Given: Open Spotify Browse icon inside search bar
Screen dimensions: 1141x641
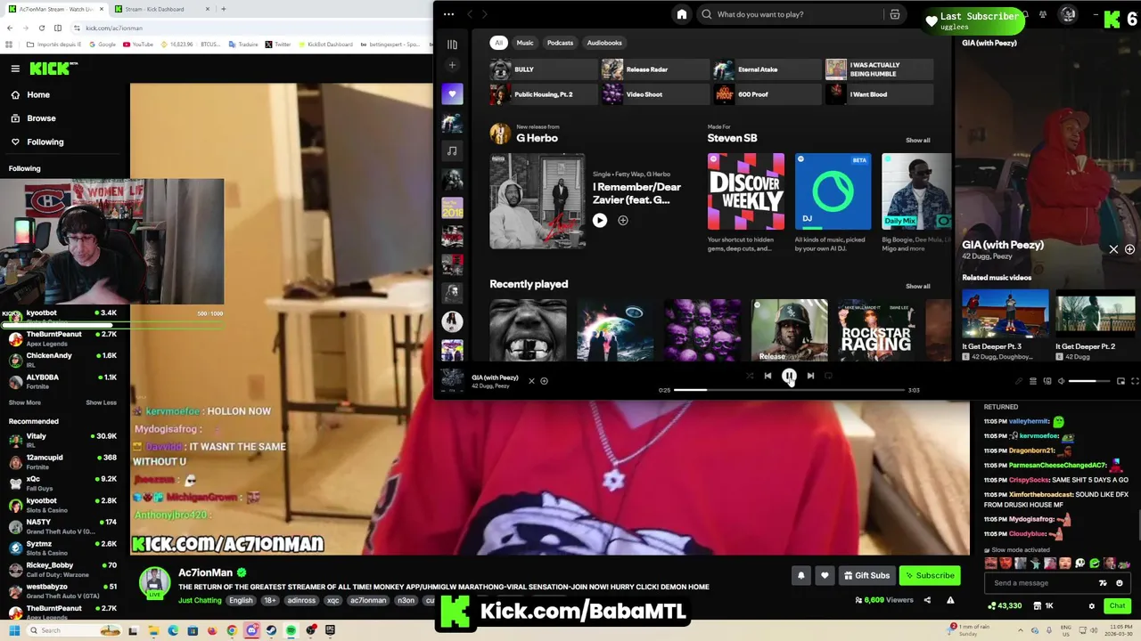Looking at the screenshot, I should coord(895,14).
